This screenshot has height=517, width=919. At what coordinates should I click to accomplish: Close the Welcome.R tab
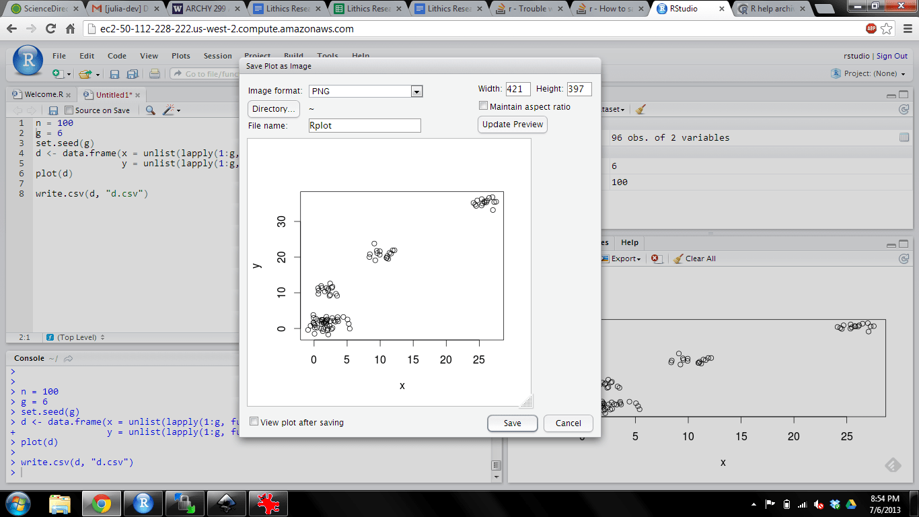[x=69, y=95]
